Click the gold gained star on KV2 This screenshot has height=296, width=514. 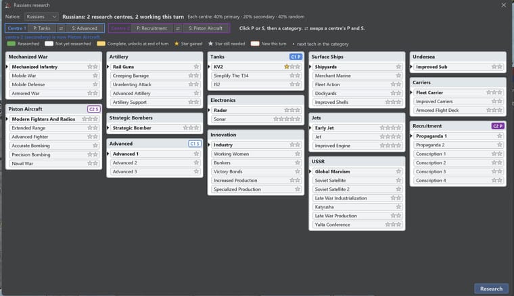coord(287,67)
